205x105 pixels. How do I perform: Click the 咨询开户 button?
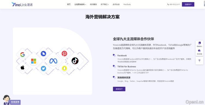pos(119,89)
